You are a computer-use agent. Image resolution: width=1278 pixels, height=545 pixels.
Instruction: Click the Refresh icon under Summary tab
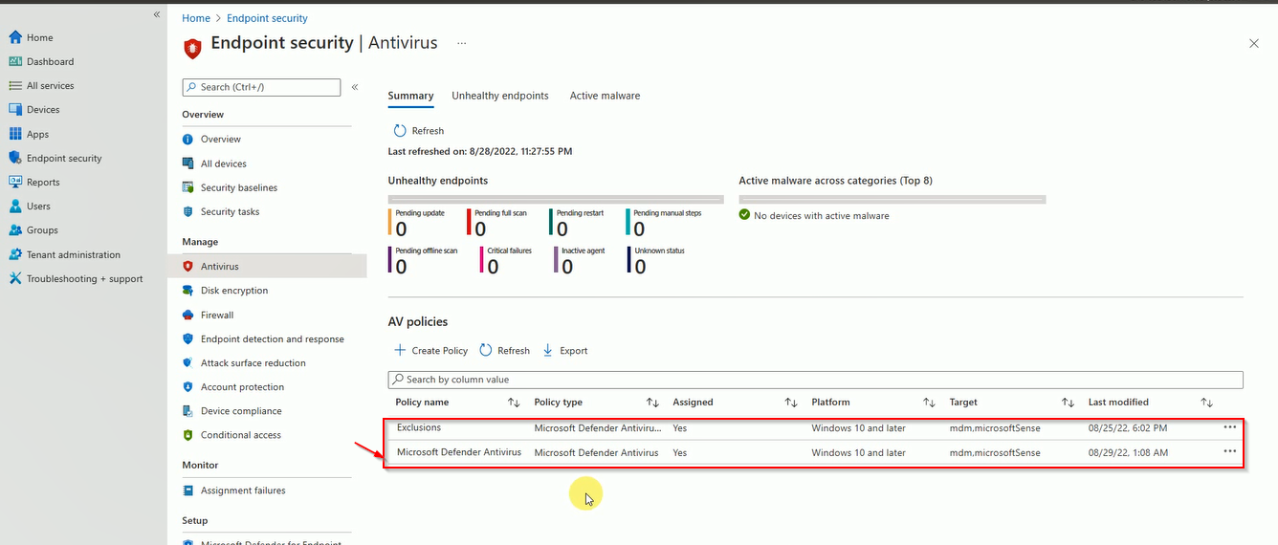[x=401, y=130]
